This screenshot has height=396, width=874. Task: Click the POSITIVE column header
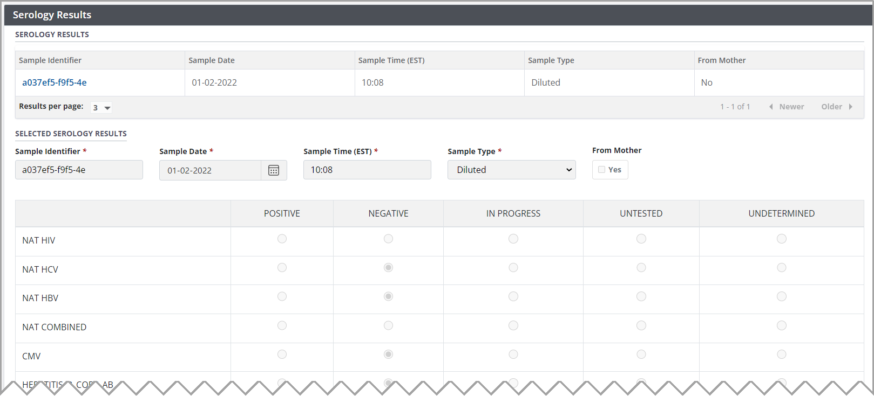[282, 213]
